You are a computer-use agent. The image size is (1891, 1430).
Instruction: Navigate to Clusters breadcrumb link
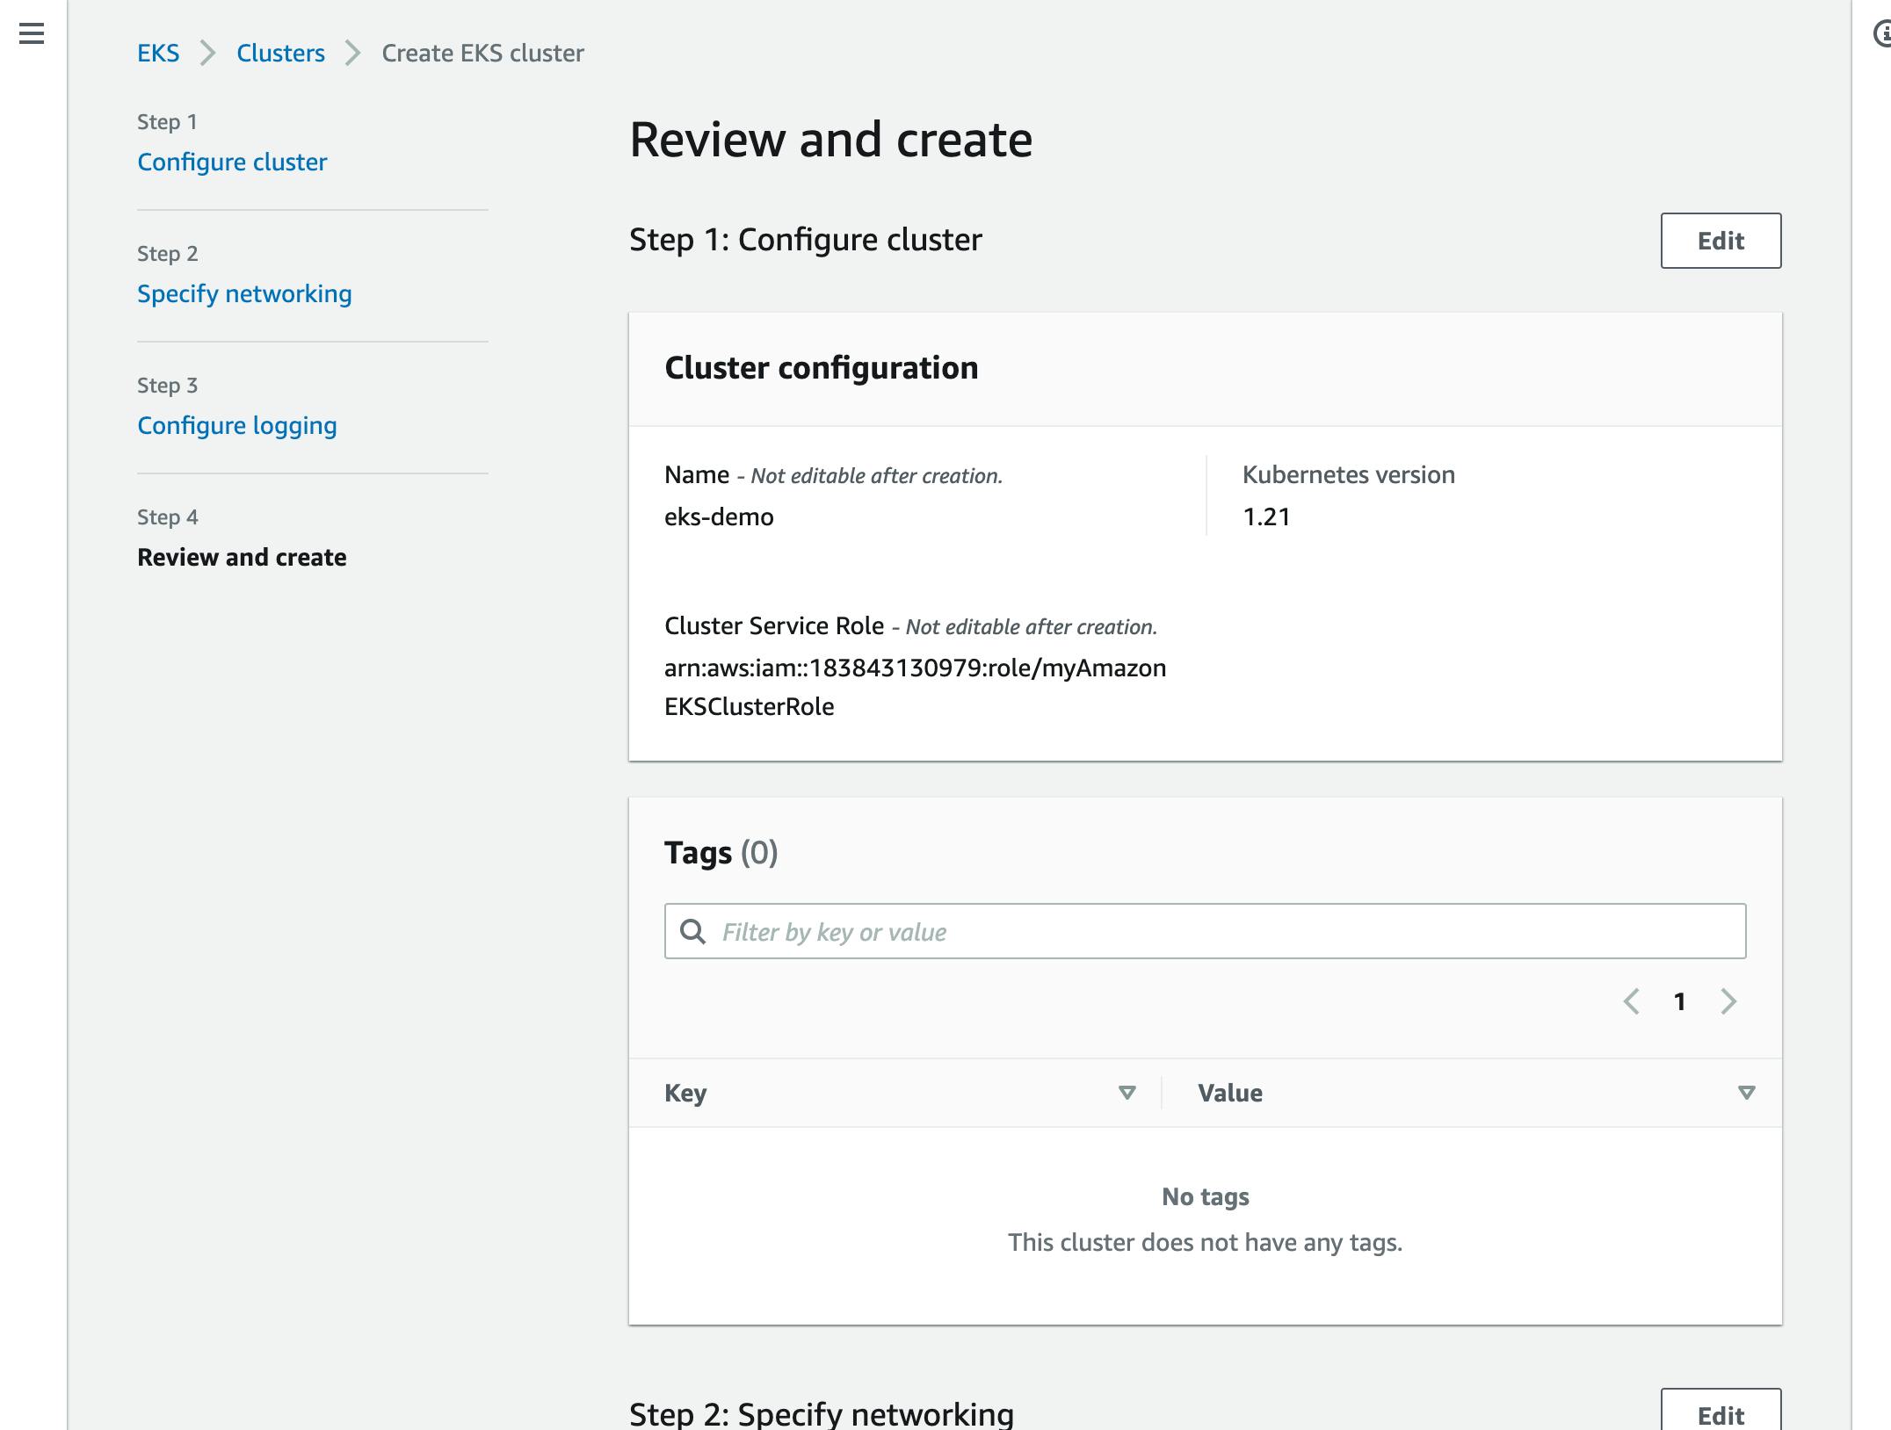click(280, 54)
